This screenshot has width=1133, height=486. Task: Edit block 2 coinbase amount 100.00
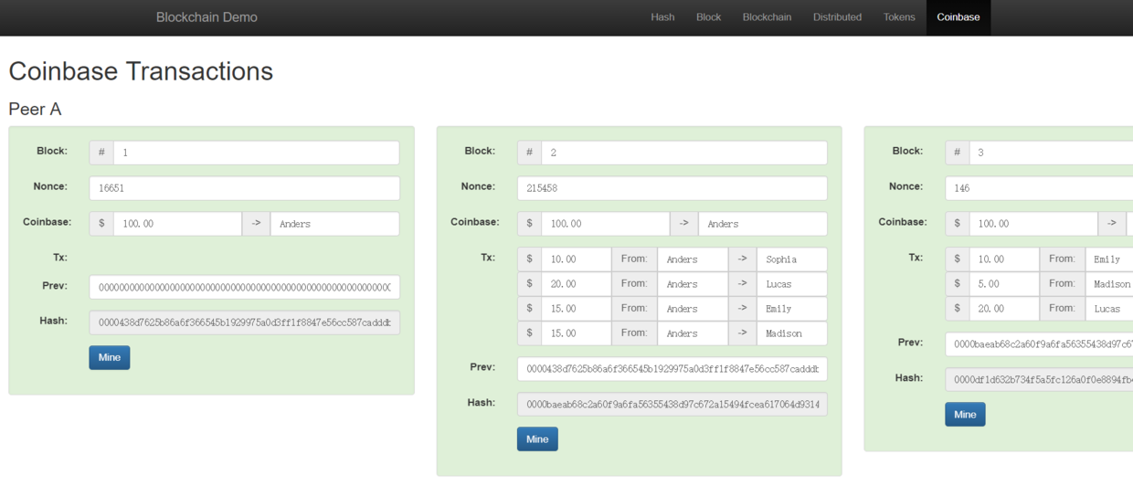[605, 224]
